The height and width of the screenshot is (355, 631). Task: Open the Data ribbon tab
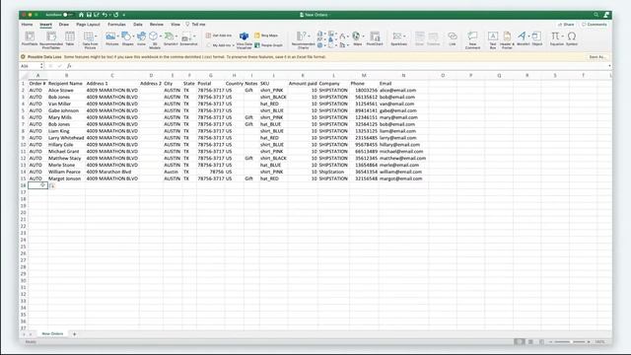click(138, 25)
